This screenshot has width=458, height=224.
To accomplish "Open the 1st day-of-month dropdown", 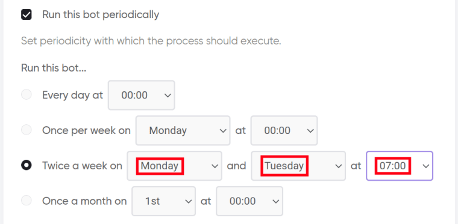I will tap(163, 201).
